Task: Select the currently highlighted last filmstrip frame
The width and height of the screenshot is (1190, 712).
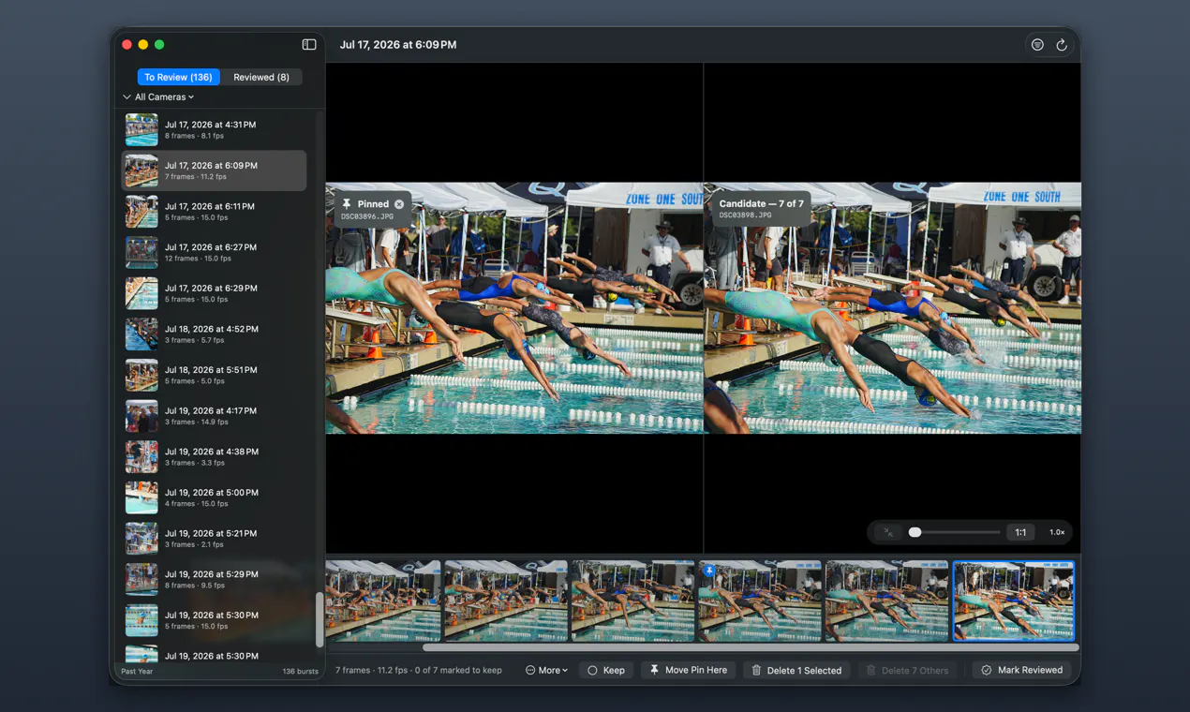Action: tap(1013, 601)
